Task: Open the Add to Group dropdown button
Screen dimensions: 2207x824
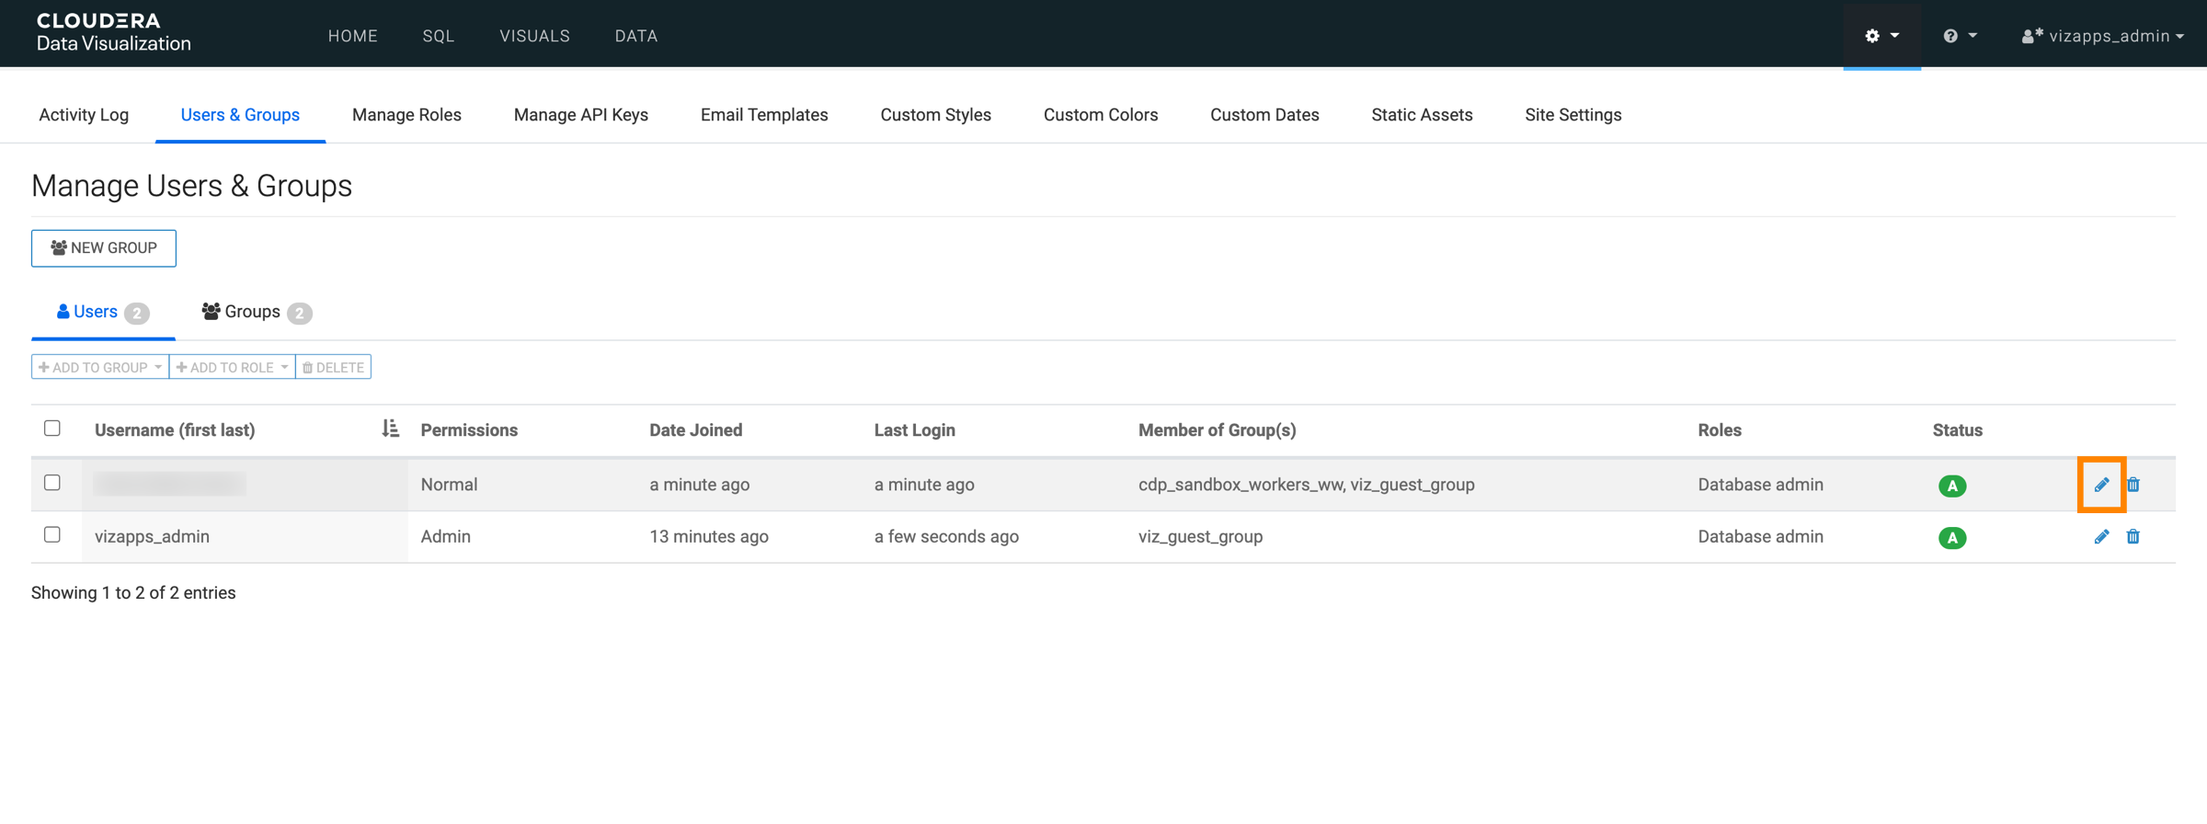Action: tap(100, 367)
